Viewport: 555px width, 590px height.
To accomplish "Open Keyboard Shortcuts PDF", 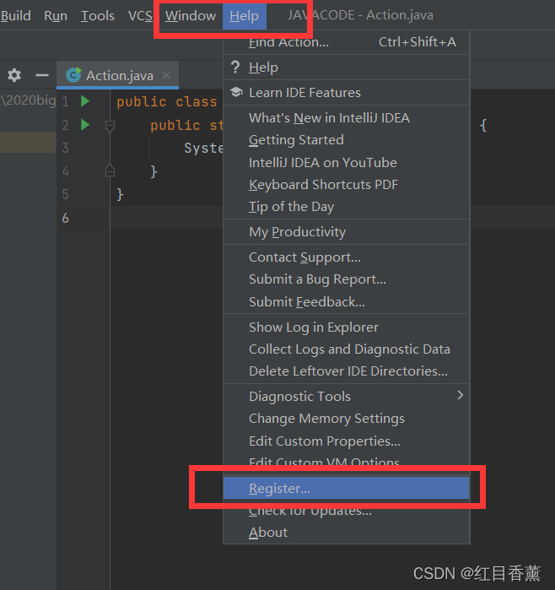I will [x=347, y=184].
